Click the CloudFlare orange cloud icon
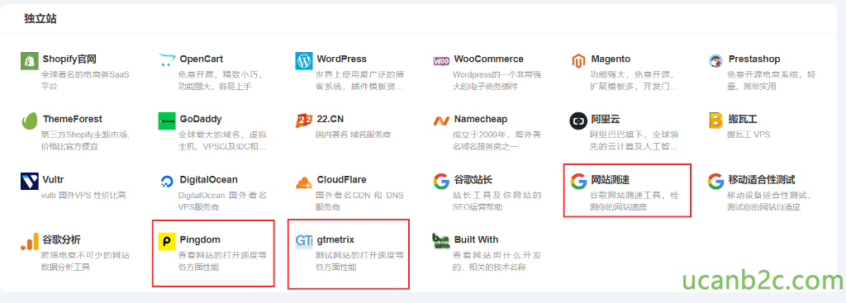 pos(304,182)
